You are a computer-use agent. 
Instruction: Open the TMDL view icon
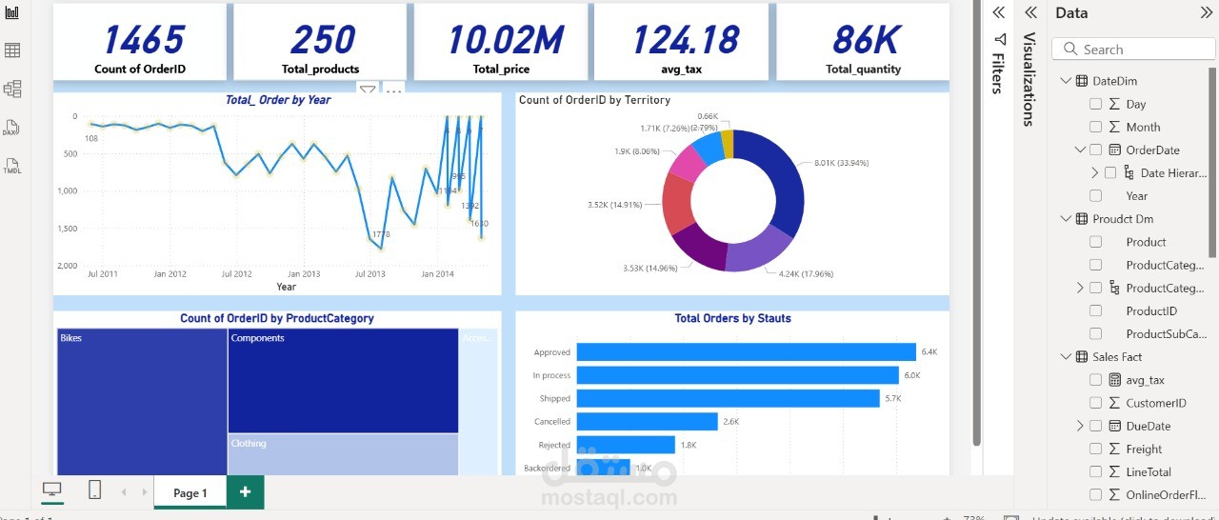point(12,166)
